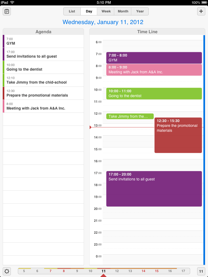Open 'Prepare the promotional materials' timeline block

click(x=178, y=135)
